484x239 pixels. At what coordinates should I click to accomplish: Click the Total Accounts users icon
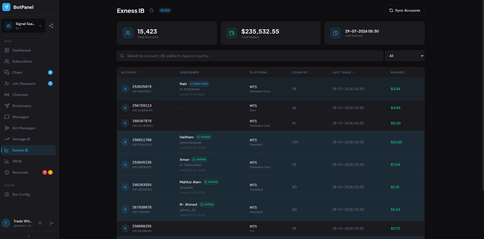coord(128,33)
